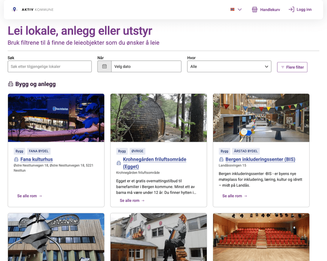Click the Lei lokale, anlegg eller utstyr heading
Image resolution: width=327 pixels, height=261 pixels.
point(80,31)
